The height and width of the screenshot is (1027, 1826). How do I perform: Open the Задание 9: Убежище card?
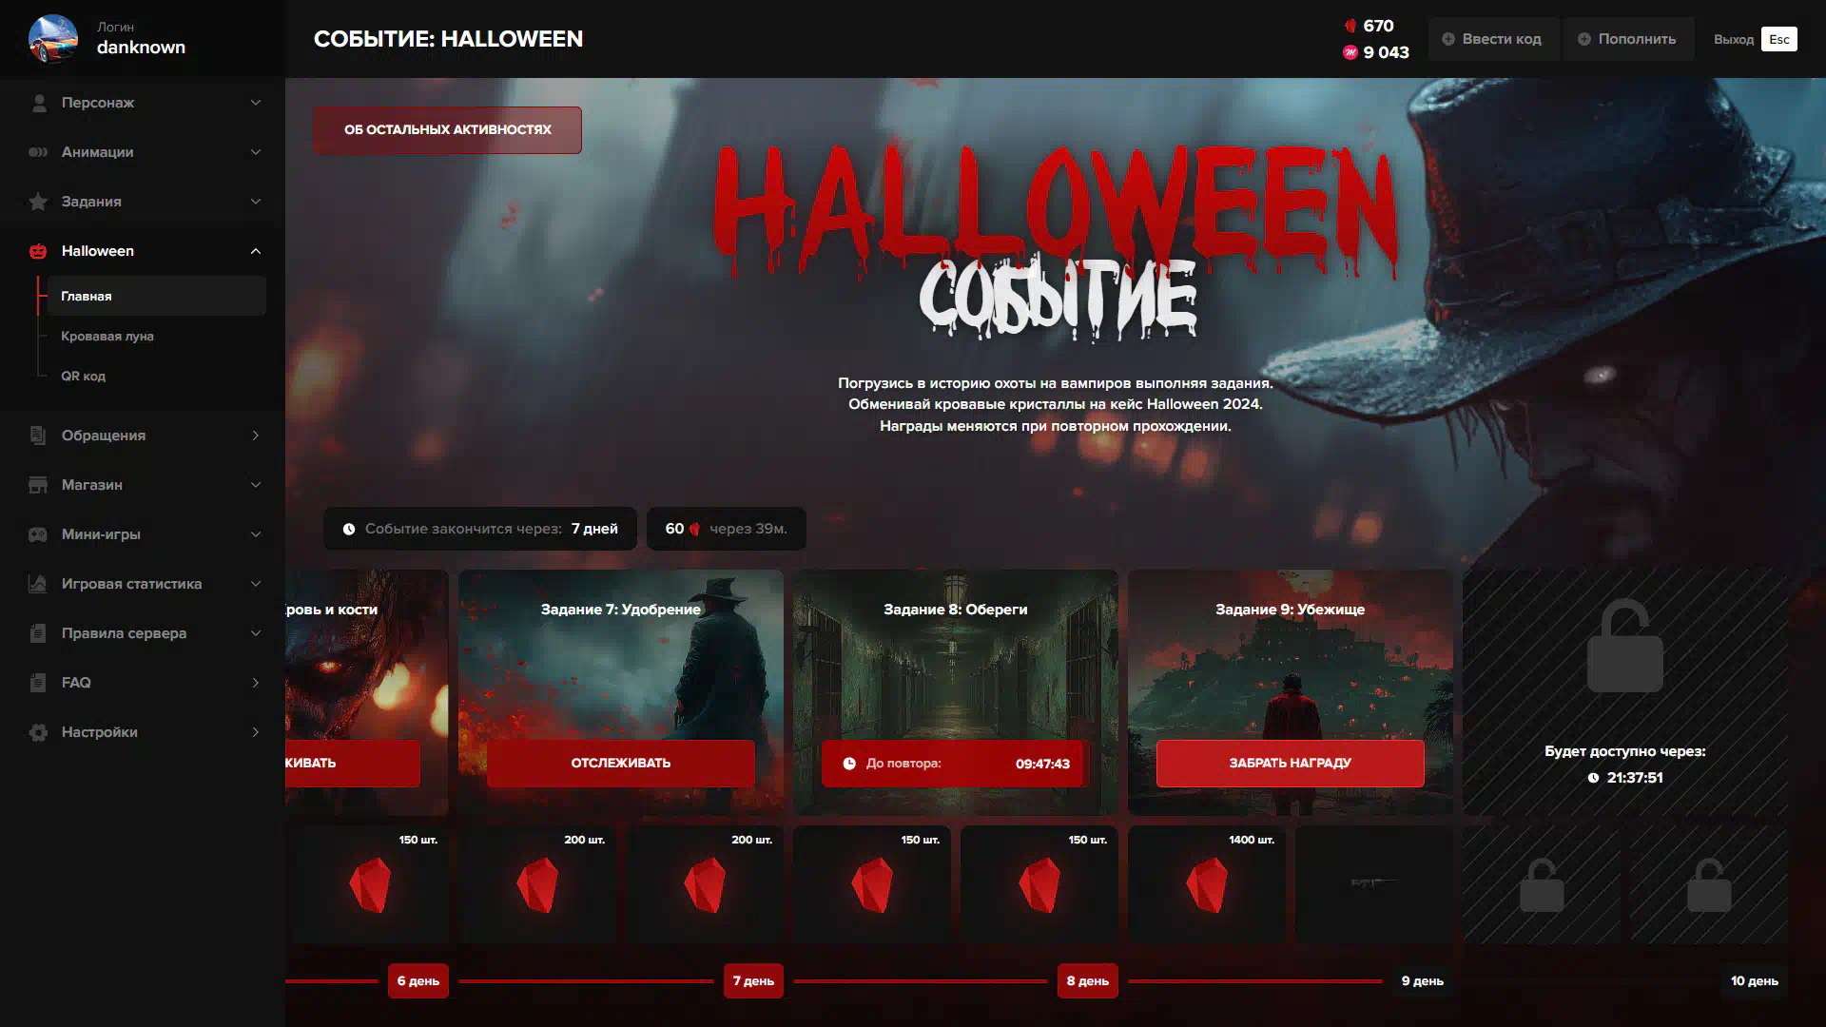point(1291,692)
